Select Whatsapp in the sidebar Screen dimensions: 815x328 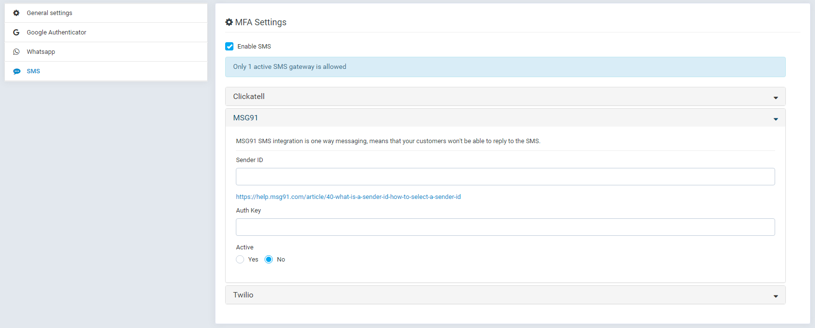[x=106, y=52]
